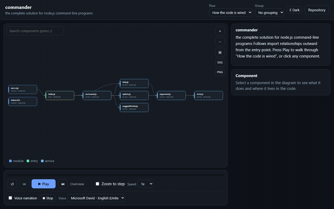Click the module legend swatch
Screen dimensions: 334x209
(x=10, y=161)
